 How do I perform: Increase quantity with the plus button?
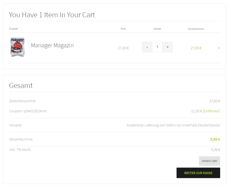click(x=167, y=47)
